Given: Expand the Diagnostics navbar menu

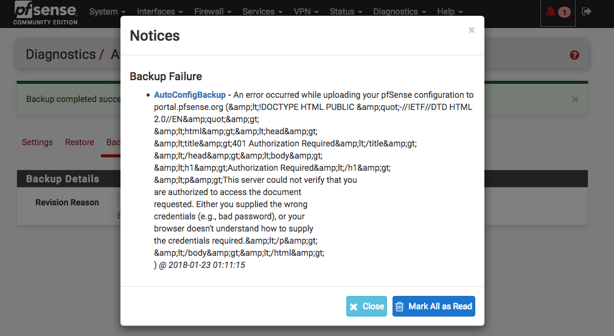Looking at the screenshot, I should [x=400, y=12].
